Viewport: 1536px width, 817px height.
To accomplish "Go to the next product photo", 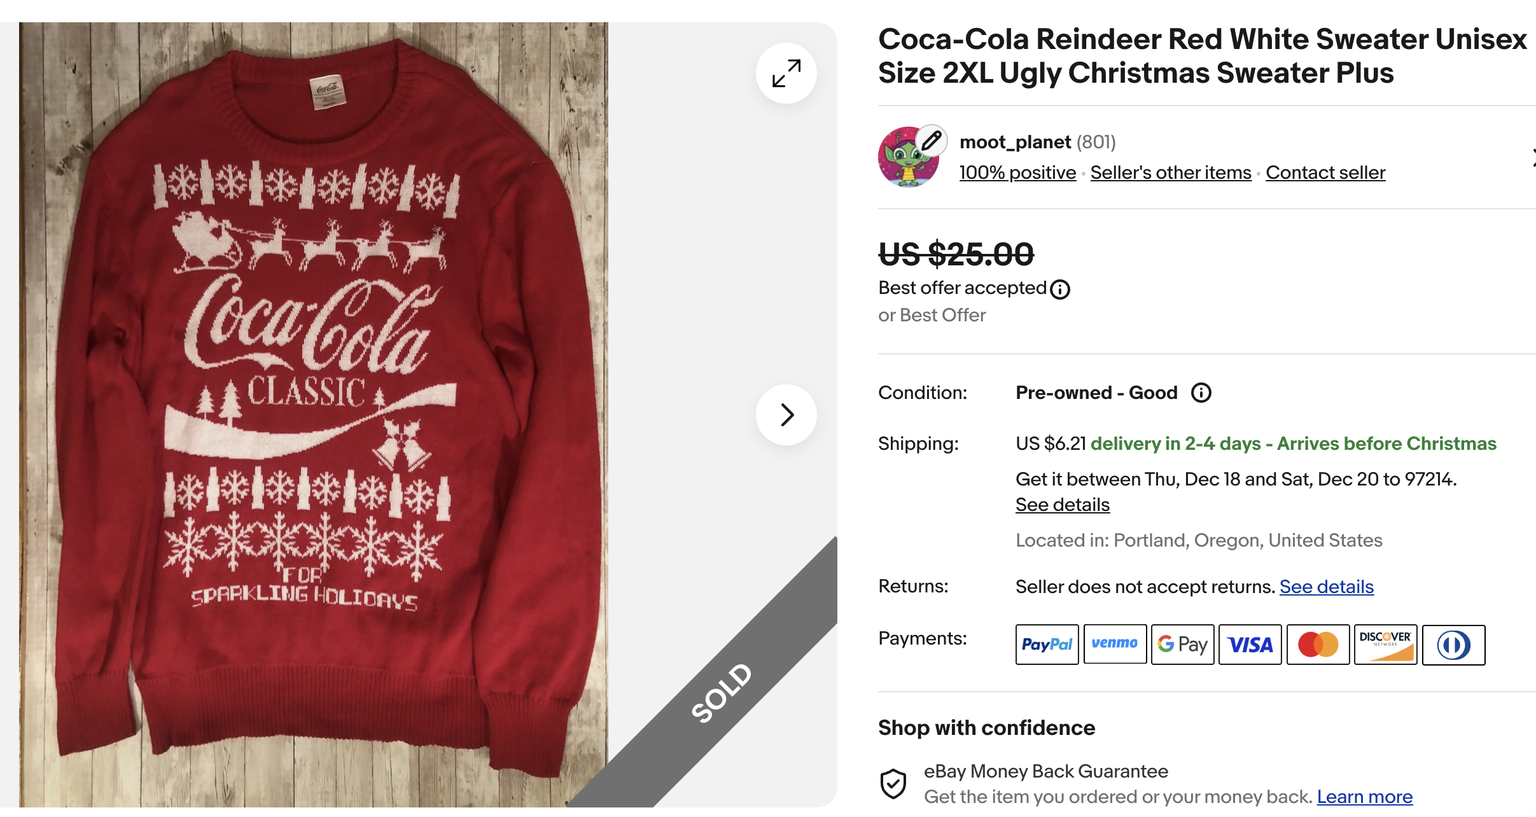I will tap(786, 415).
